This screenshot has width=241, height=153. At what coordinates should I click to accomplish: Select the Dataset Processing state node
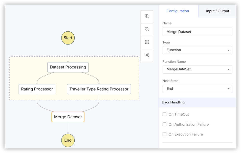(x=68, y=67)
